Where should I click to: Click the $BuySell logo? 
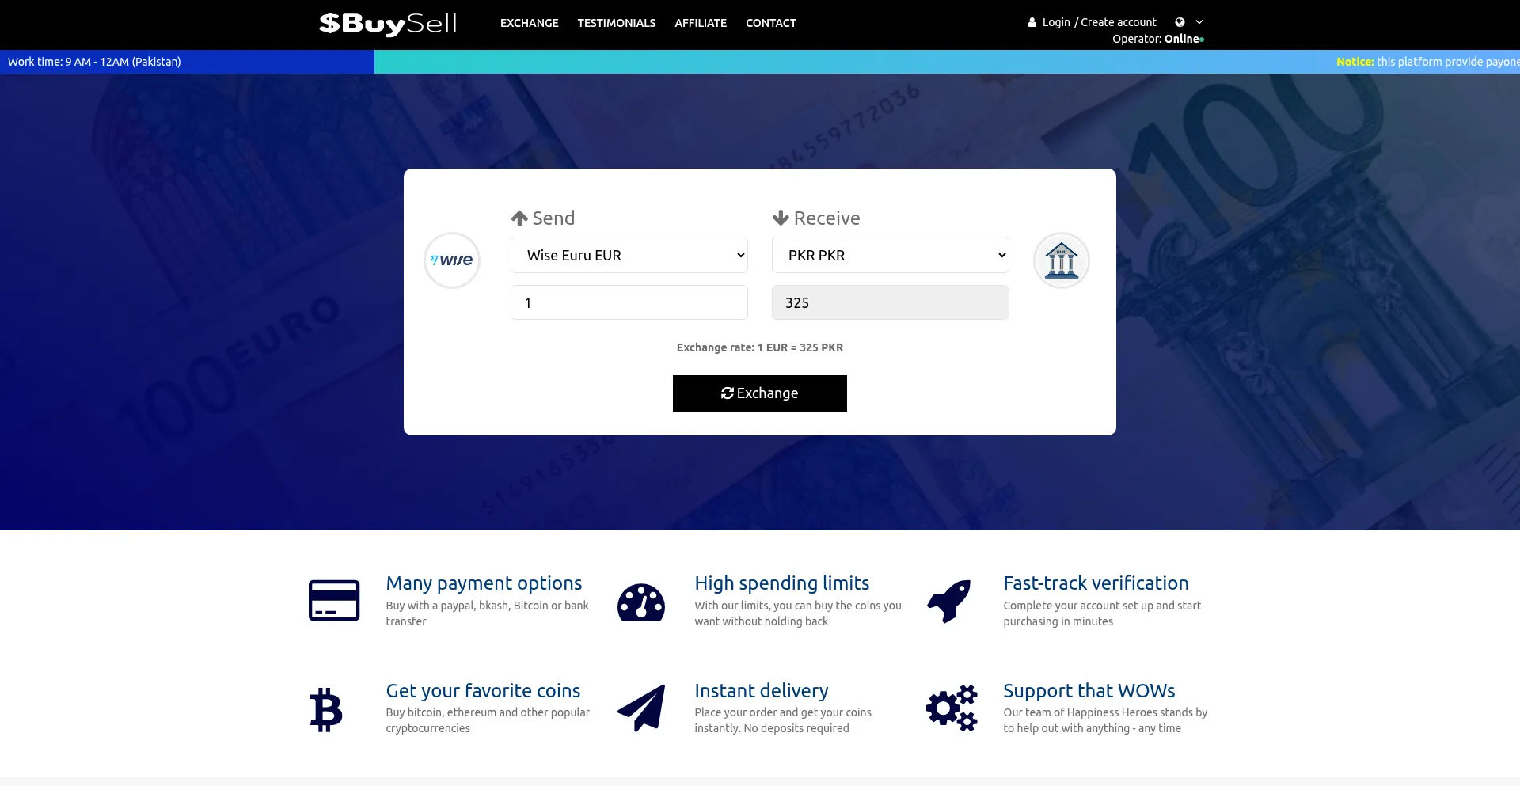(x=388, y=24)
